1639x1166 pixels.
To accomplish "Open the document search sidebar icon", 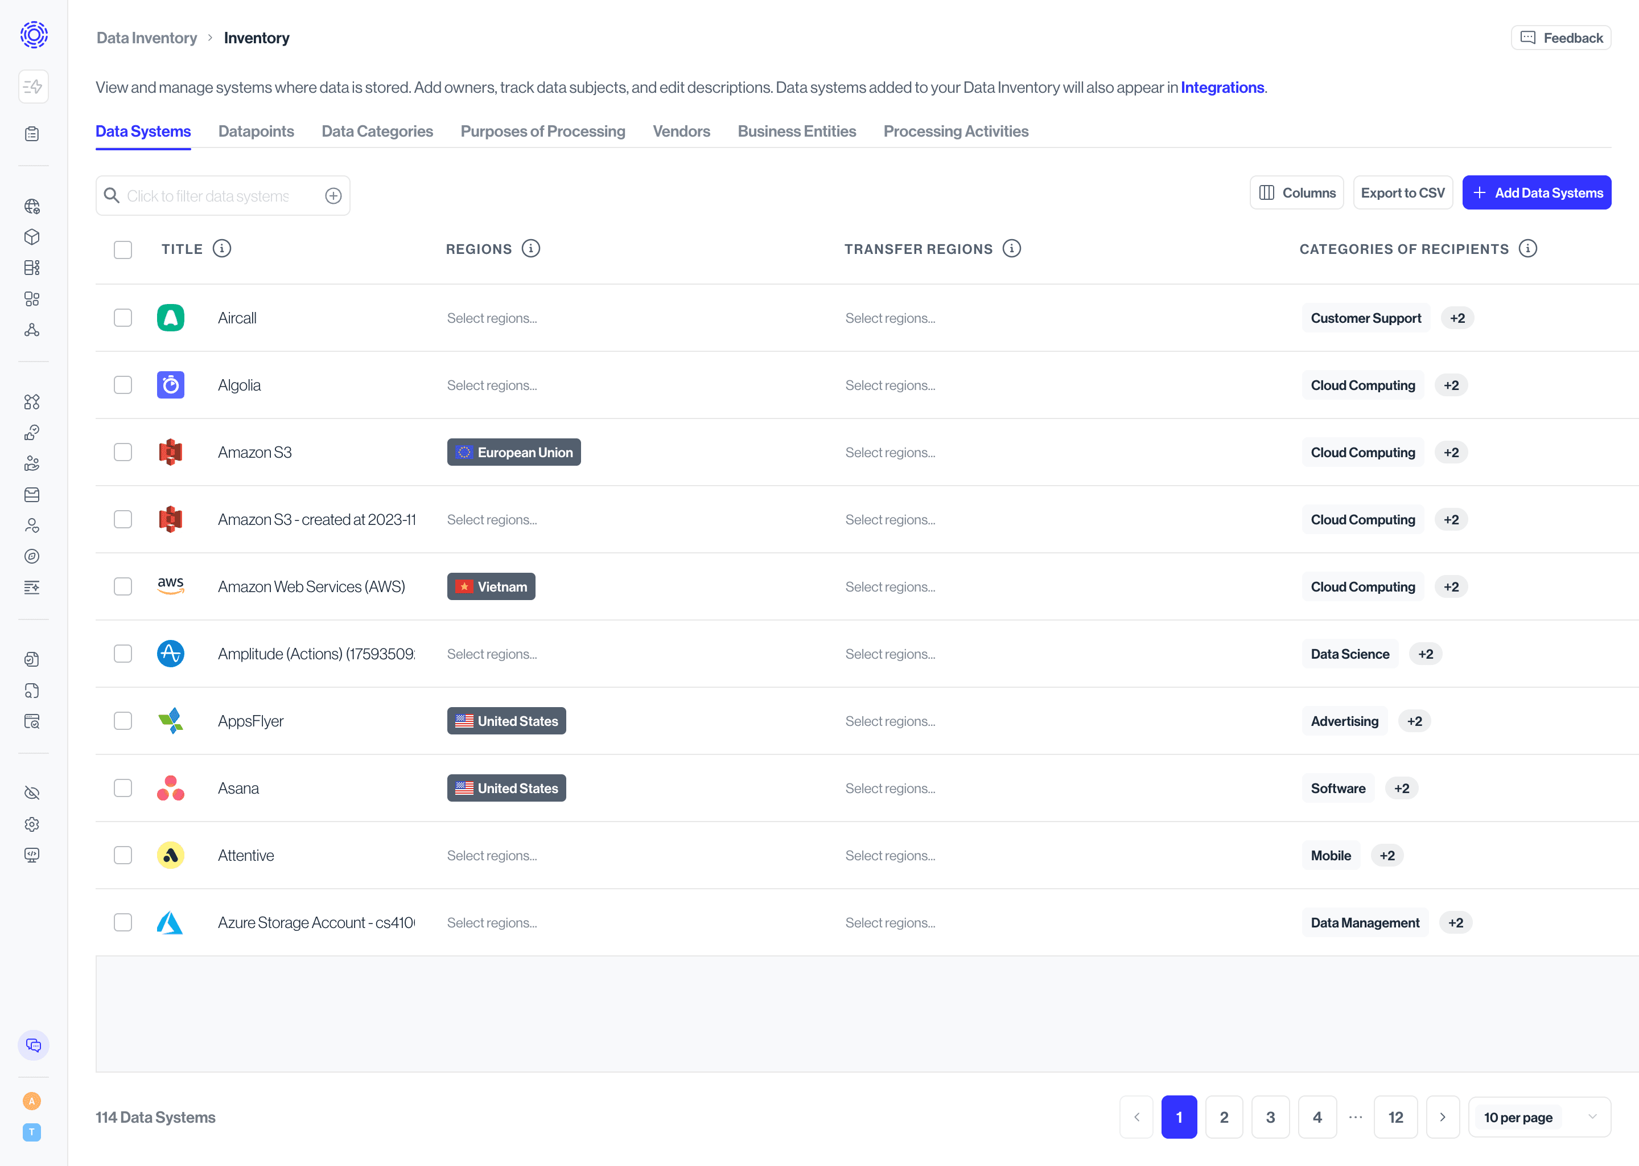I will pyautogui.click(x=32, y=691).
